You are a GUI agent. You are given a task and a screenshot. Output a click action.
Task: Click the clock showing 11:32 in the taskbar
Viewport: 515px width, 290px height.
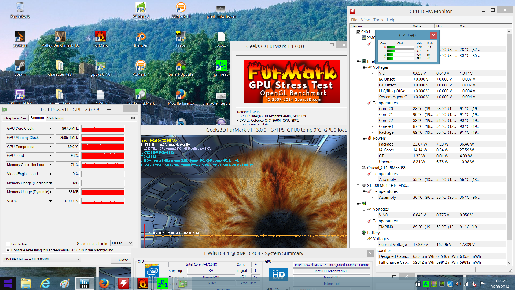(x=500, y=281)
